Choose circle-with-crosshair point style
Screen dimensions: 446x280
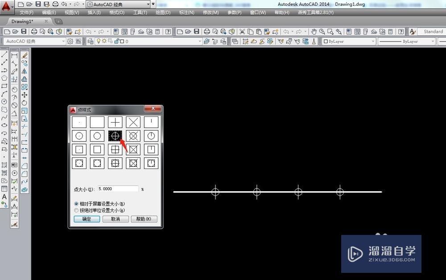(115, 136)
